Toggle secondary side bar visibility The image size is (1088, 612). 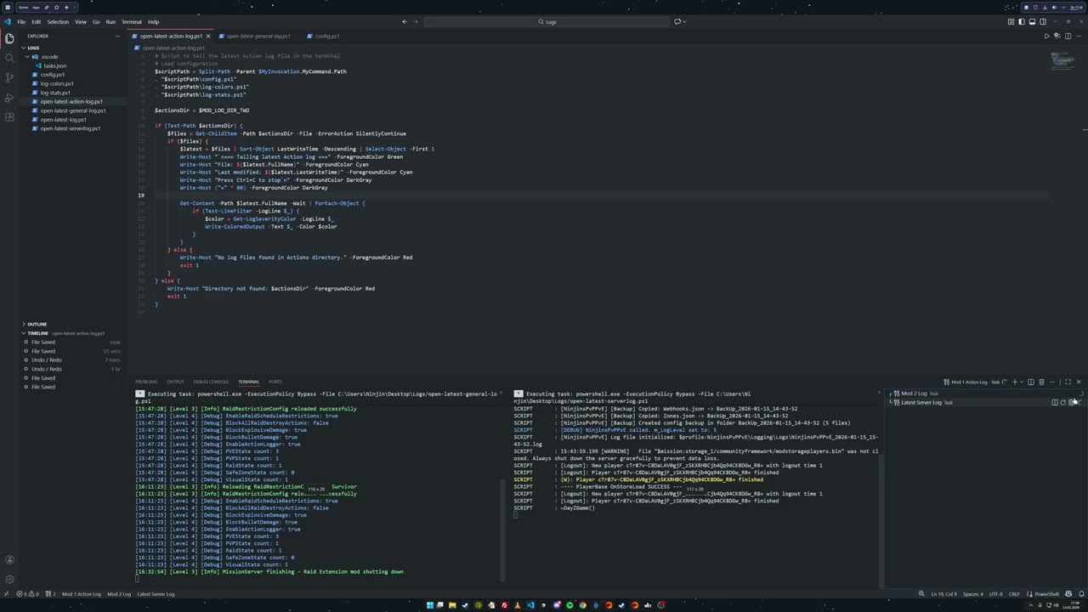1043,21
